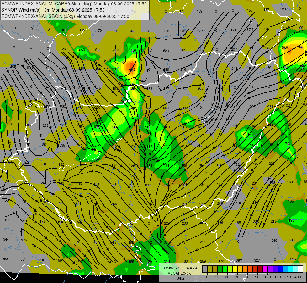This screenshot has width=307, height=283.
Task: Click the map value '358'
Action: 61,184
